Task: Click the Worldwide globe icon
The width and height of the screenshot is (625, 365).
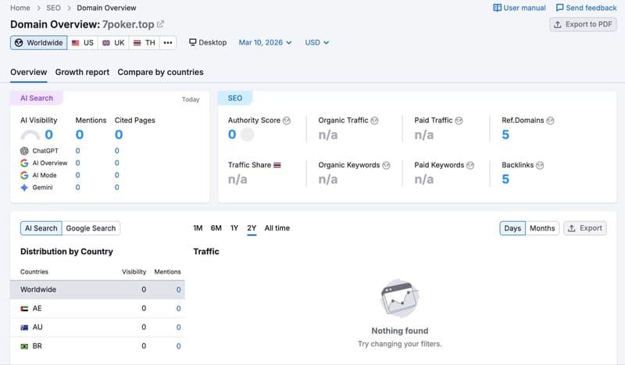Action: pos(19,42)
